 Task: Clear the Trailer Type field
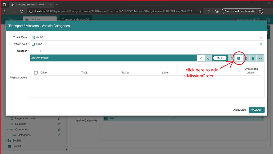tap(261, 44)
